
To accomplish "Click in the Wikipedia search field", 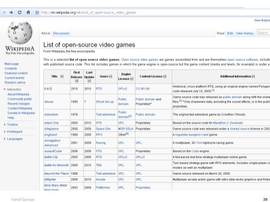I will (x=263, y=33).
